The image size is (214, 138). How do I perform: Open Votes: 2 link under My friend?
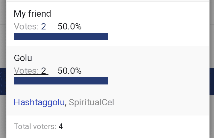click(30, 27)
